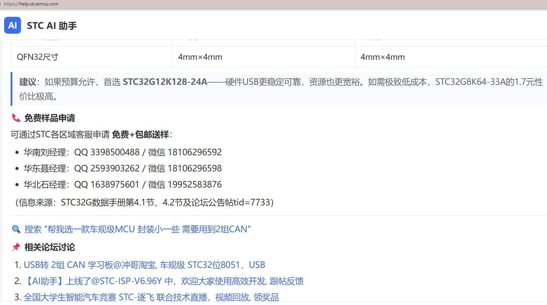Open forum link 【AI助手】上线了@STC-ISP-V6.96Y

coord(164,281)
